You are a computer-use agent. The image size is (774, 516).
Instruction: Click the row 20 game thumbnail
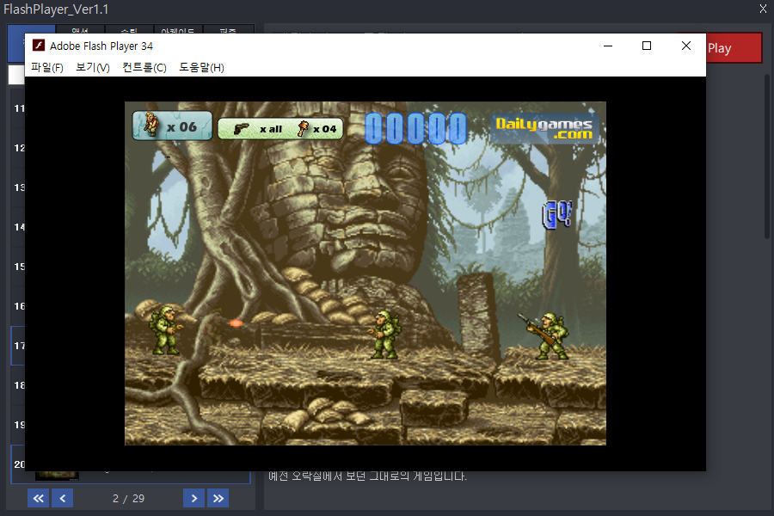pyautogui.click(x=57, y=476)
